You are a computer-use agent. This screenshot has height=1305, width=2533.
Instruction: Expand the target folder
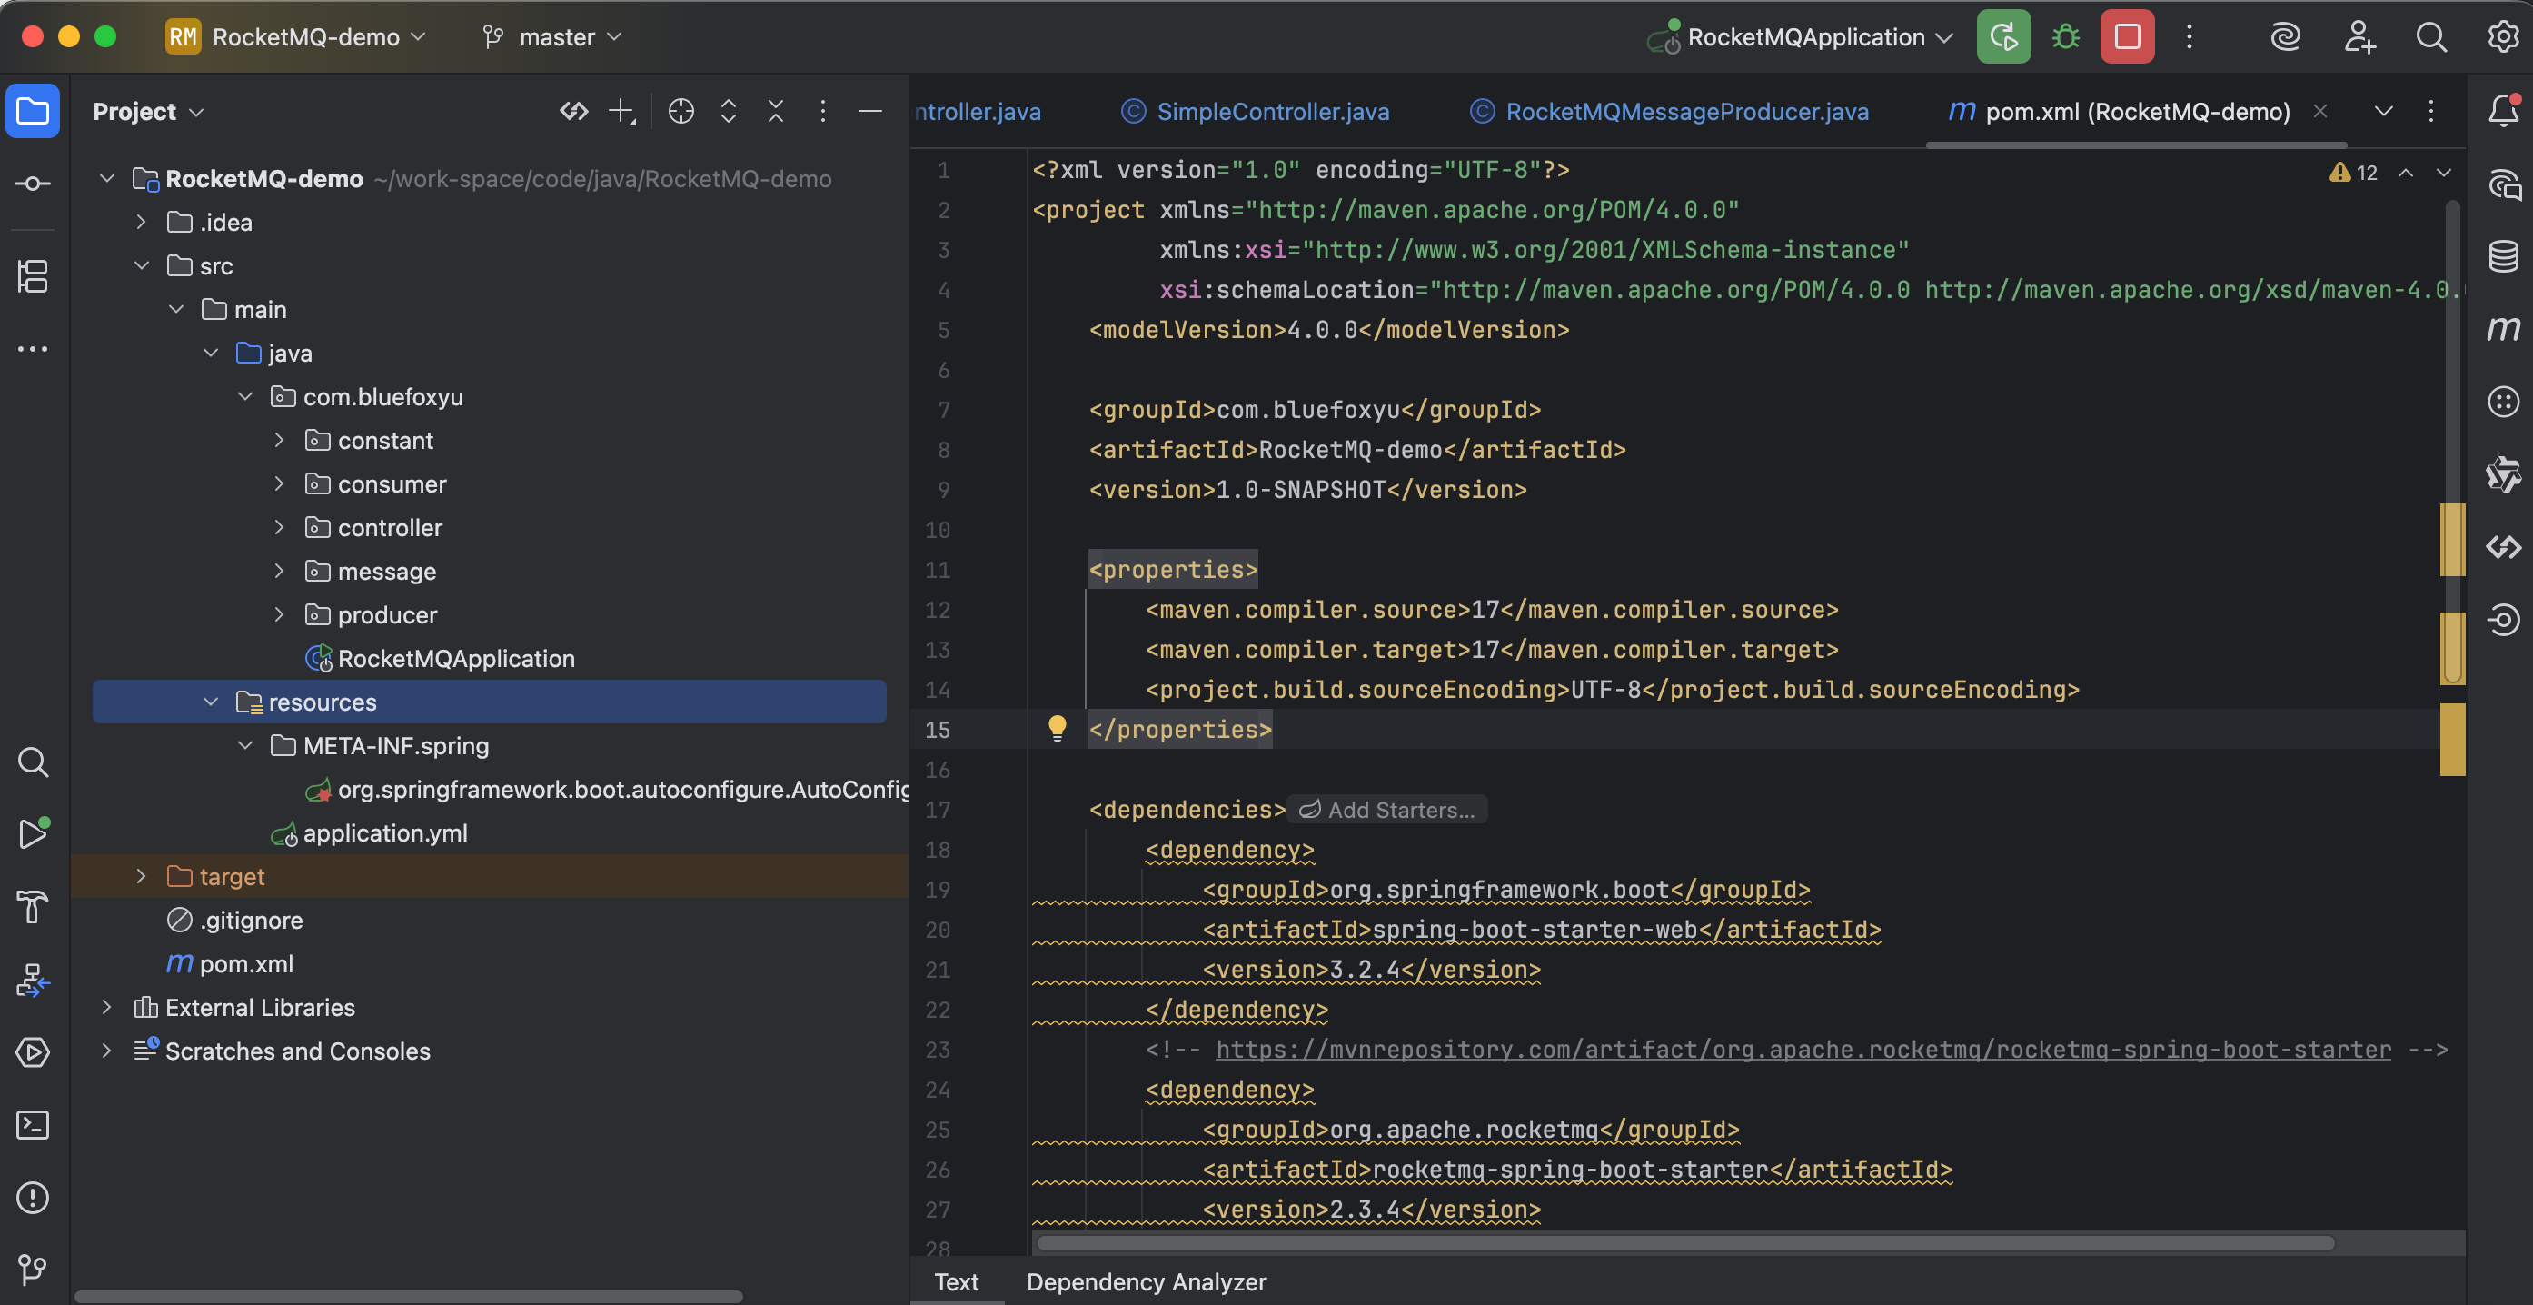[141, 875]
